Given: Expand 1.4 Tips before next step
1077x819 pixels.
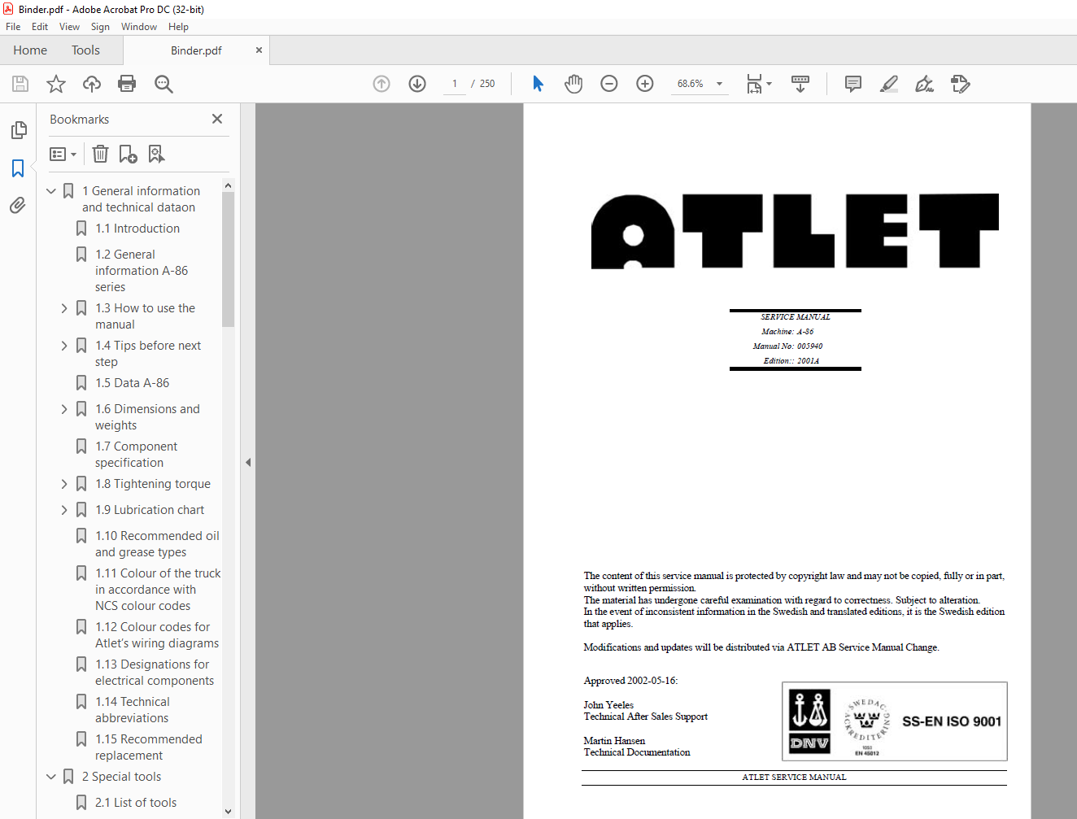Looking at the screenshot, I should pyautogui.click(x=64, y=346).
